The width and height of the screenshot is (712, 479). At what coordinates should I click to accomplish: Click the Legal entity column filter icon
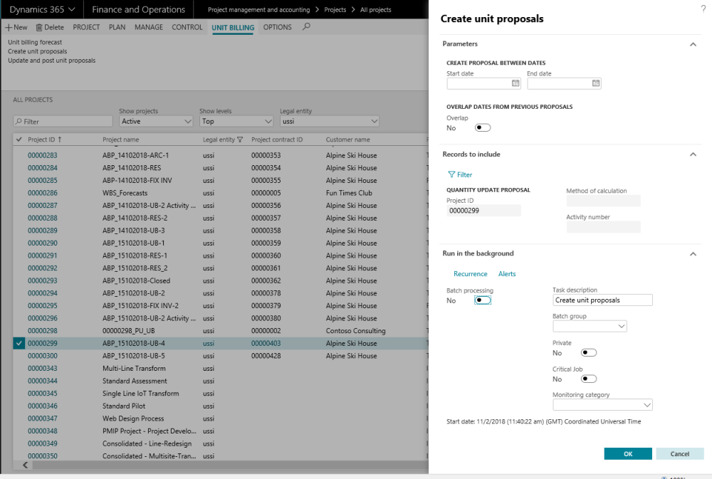[x=240, y=140]
